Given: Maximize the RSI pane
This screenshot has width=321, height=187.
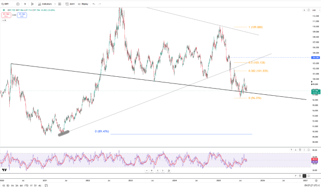Looking at the screenshot, I should [x=309, y=150].
